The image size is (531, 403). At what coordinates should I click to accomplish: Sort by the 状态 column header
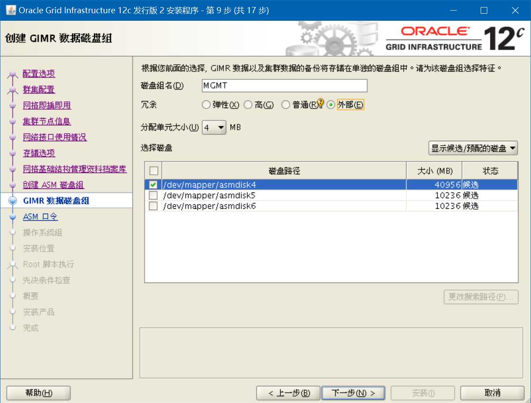click(x=490, y=171)
